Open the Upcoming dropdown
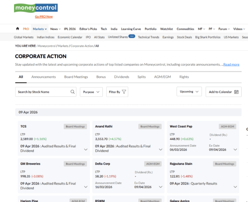 (x=189, y=91)
